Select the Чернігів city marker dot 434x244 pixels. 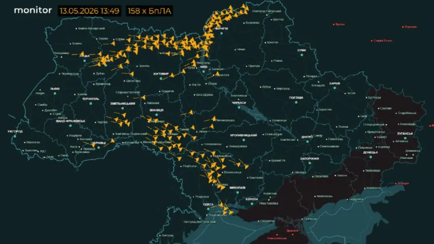(x=221, y=33)
